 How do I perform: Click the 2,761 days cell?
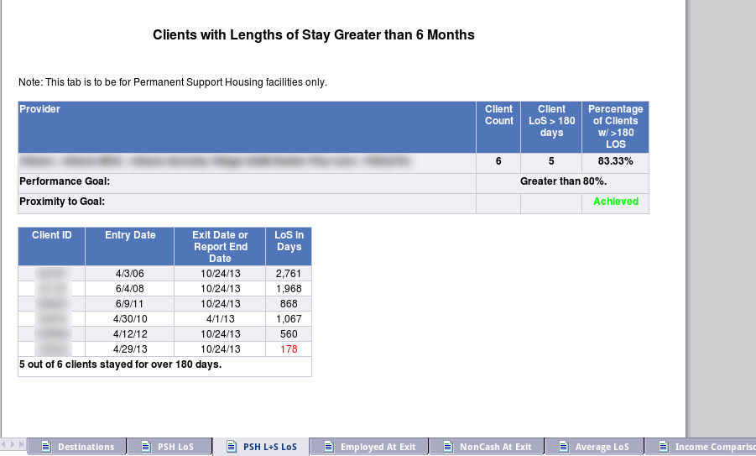(x=289, y=274)
